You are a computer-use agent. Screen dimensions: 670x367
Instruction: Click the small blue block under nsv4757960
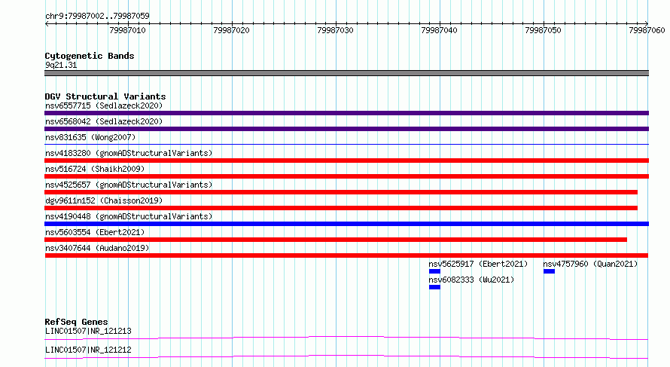(x=549, y=271)
